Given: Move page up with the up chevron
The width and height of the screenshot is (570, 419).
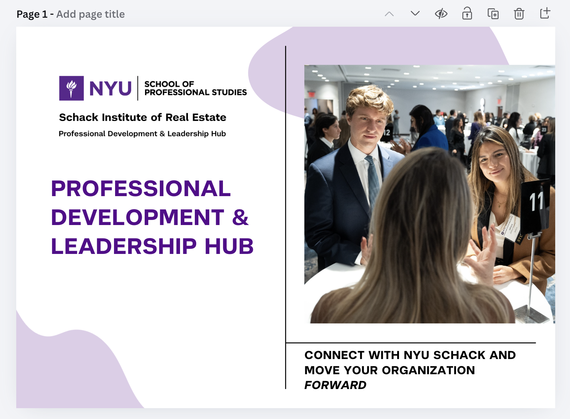Looking at the screenshot, I should (389, 14).
